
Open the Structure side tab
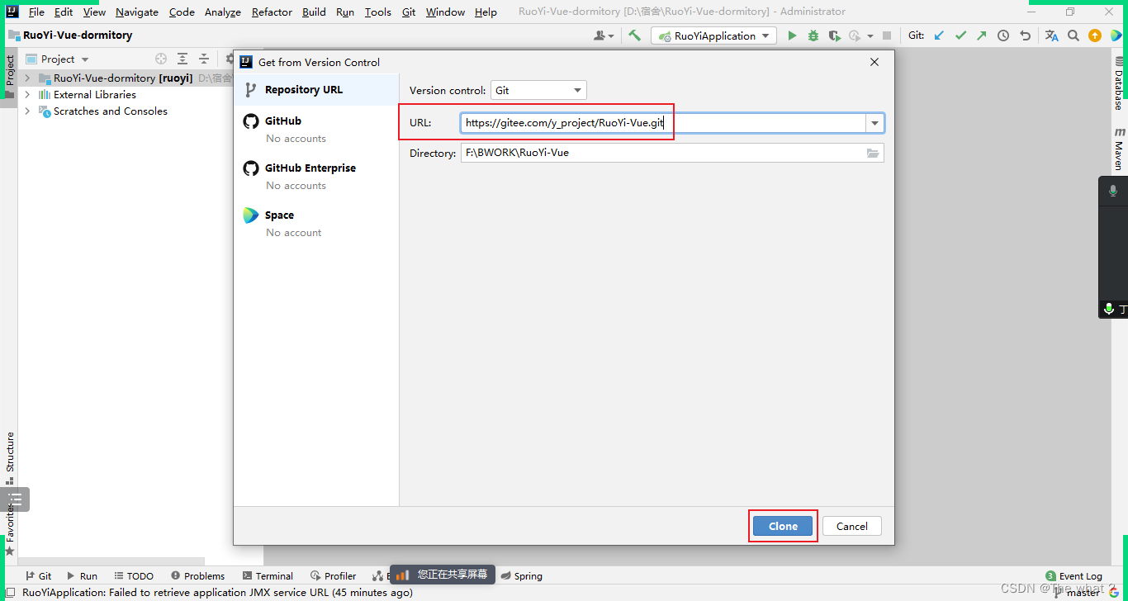pyautogui.click(x=10, y=457)
